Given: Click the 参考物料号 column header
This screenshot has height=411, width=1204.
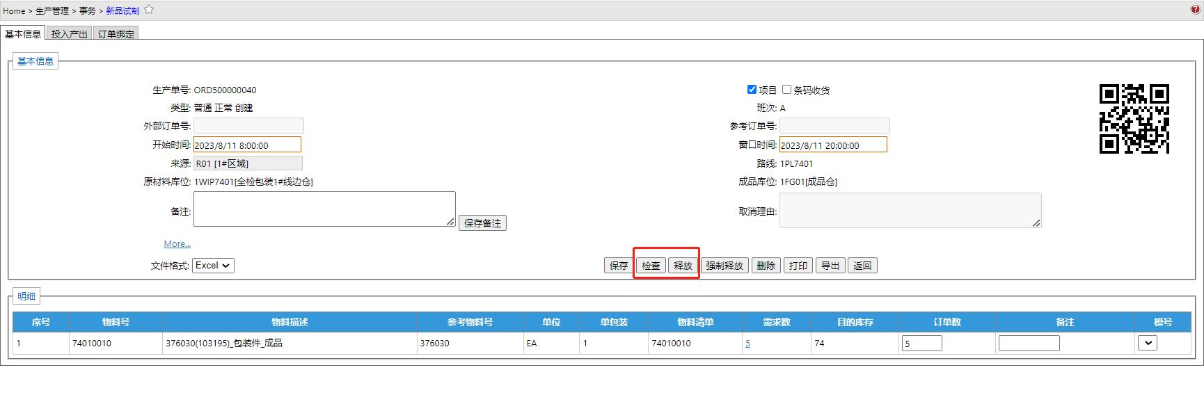Looking at the screenshot, I should tap(470, 322).
